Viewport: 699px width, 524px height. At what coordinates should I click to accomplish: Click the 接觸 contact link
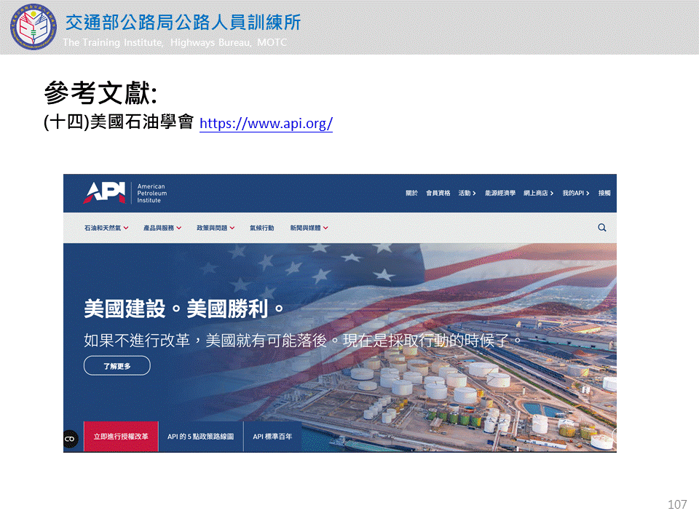(x=604, y=194)
